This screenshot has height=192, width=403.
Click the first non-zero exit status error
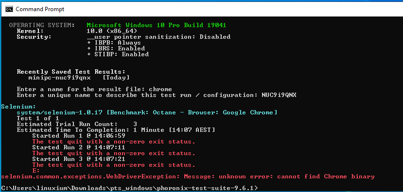pyautogui.click(x=114, y=142)
